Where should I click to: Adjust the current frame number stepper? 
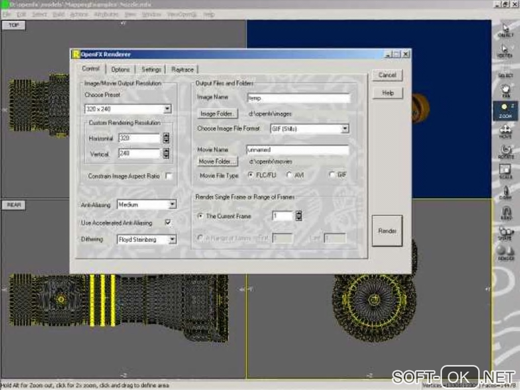point(298,216)
